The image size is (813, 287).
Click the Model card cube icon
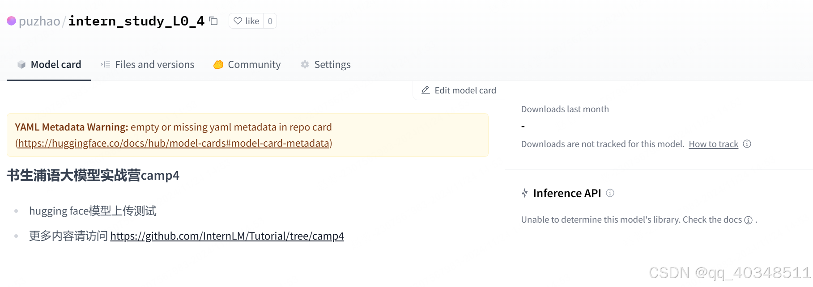point(21,65)
